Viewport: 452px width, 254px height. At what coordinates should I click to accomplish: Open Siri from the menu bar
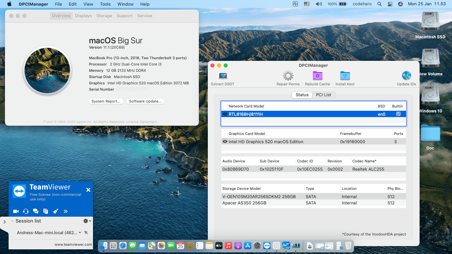(400, 4)
